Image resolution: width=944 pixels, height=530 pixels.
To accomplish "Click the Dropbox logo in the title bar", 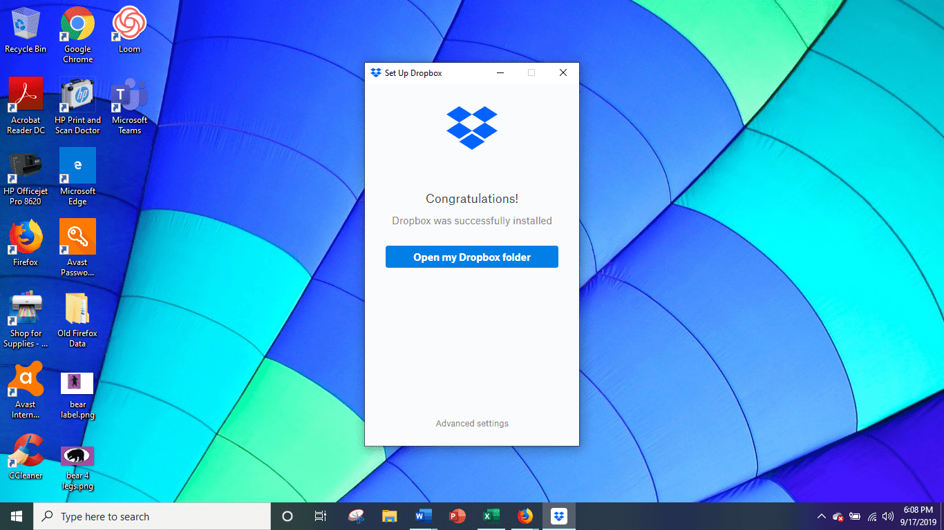I will coord(376,72).
